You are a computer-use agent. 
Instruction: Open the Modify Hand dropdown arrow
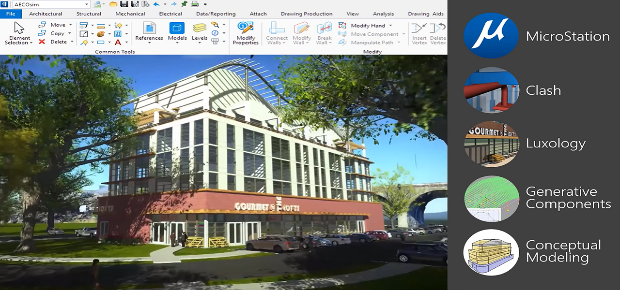390,26
